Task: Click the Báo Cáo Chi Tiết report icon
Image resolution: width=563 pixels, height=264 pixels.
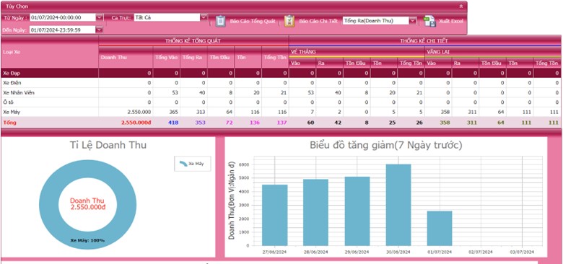Action: click(289, 21)
